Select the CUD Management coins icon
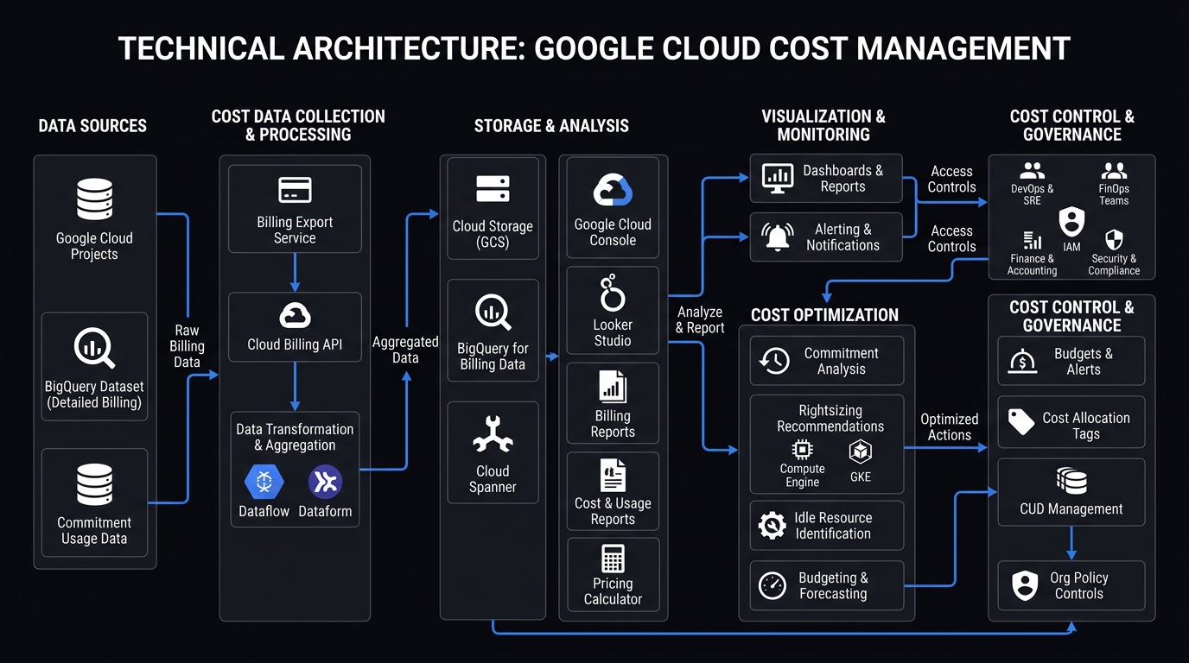This screenshot has height=663, width=1189. (1071, 482)
